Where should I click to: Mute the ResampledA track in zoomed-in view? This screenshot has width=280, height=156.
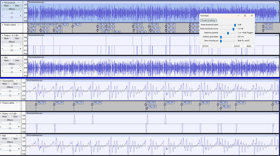pos(4,84)
